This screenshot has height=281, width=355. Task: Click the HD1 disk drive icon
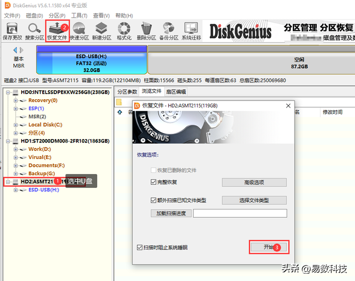pyautogui.click(x=16, y=141)
